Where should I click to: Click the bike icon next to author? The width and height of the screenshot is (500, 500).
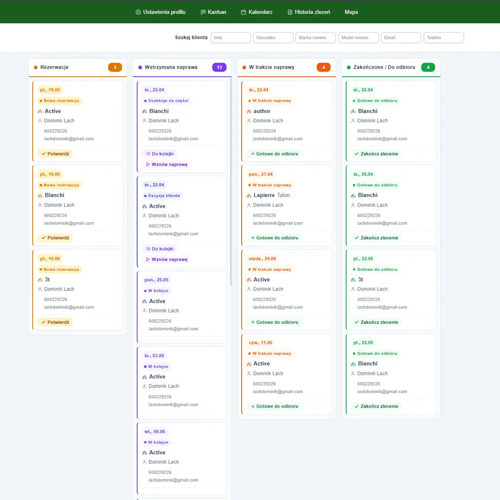(249, 112)
